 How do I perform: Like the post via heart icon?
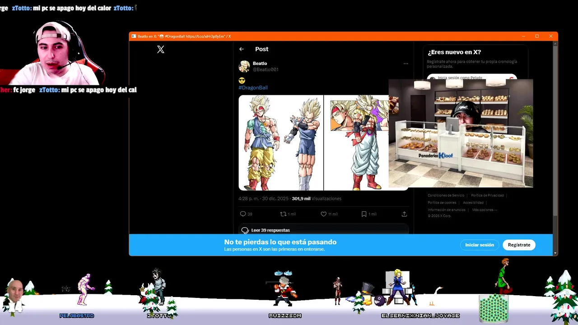(323, 214)
